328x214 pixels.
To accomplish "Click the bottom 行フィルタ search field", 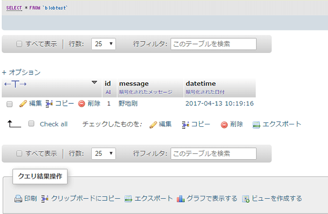I will [214, 154].
